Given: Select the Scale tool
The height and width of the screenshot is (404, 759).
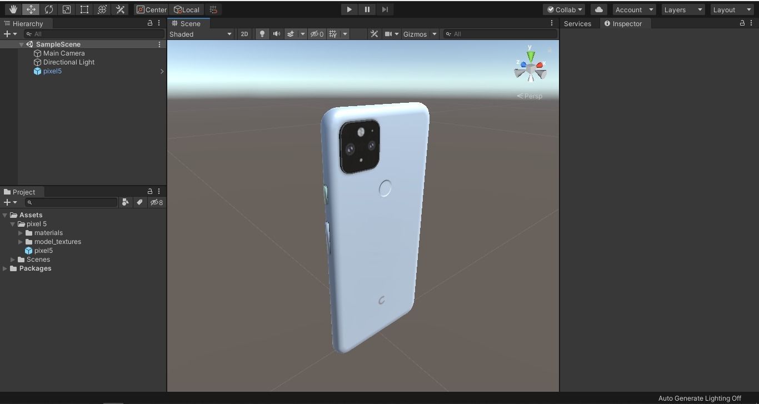Looking at the screenshot, I should point(67,9).
